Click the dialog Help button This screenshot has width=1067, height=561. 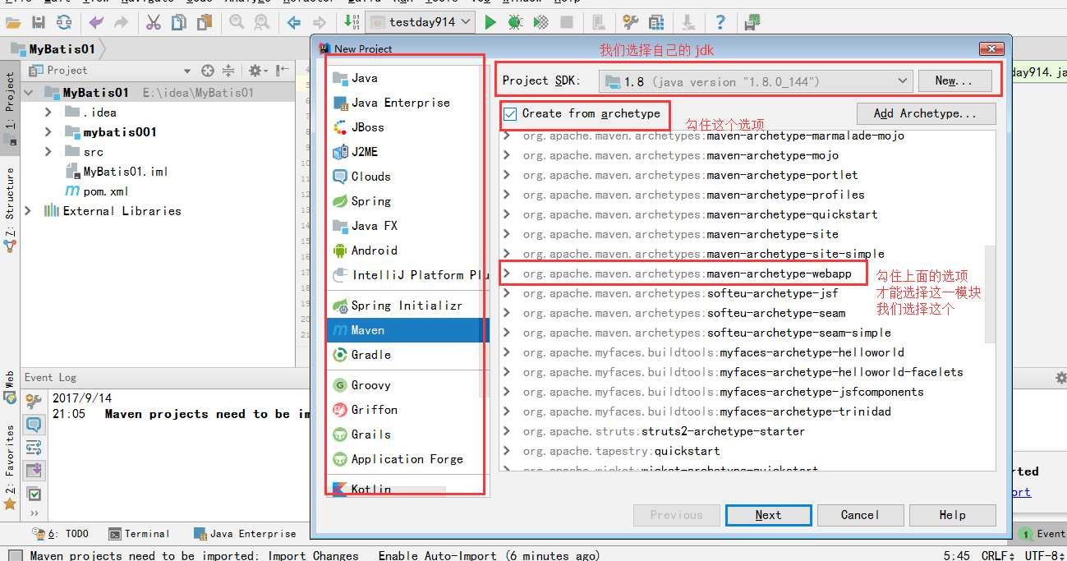(x=952, y=515)
